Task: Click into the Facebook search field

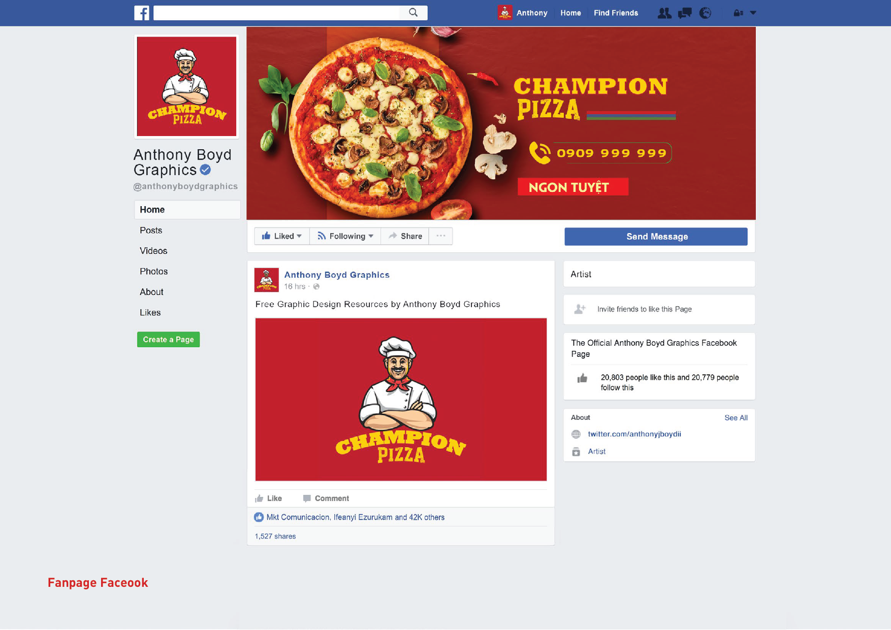Action: click(x=277, y=13)
